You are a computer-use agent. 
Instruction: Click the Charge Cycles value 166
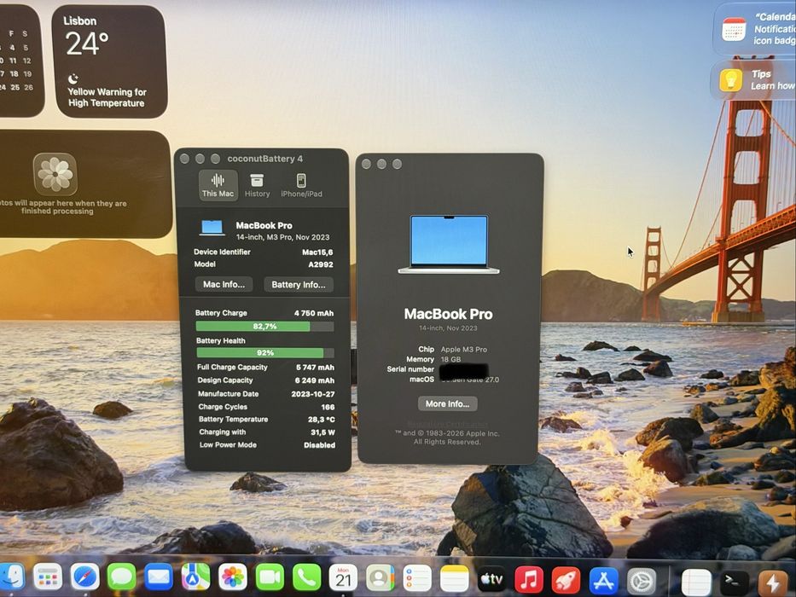[x=328, y=407]
